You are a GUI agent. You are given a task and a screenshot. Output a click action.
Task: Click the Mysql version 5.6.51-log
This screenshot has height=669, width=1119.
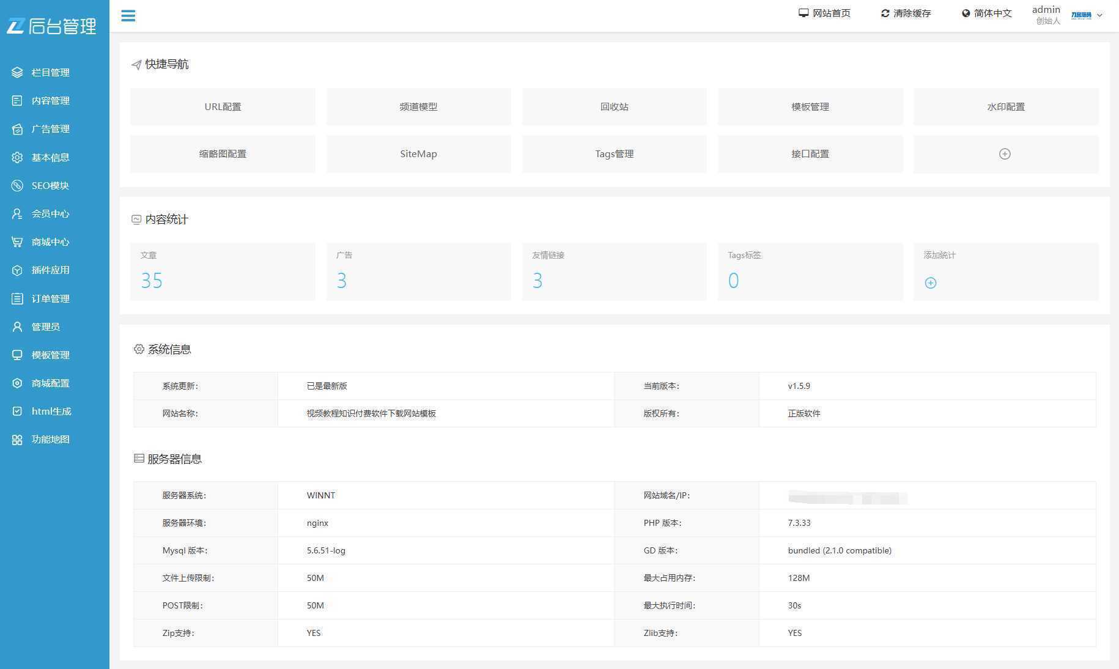[326, 550]
